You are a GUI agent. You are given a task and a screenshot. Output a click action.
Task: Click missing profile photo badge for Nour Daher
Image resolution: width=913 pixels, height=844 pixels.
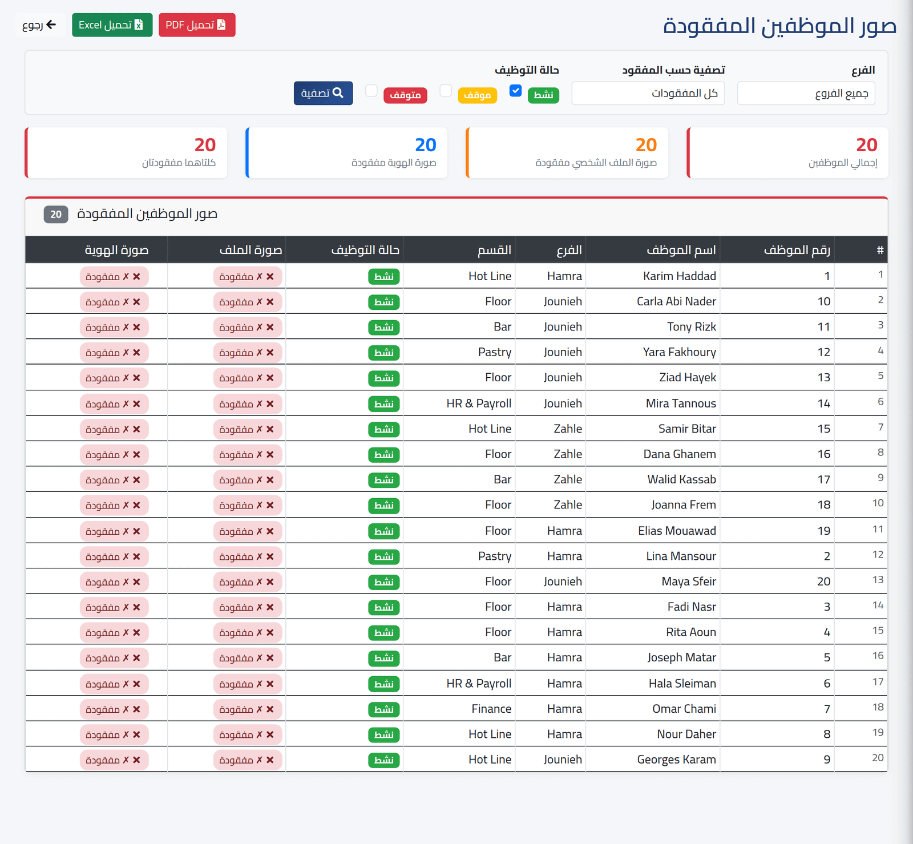tap(248, 734)
